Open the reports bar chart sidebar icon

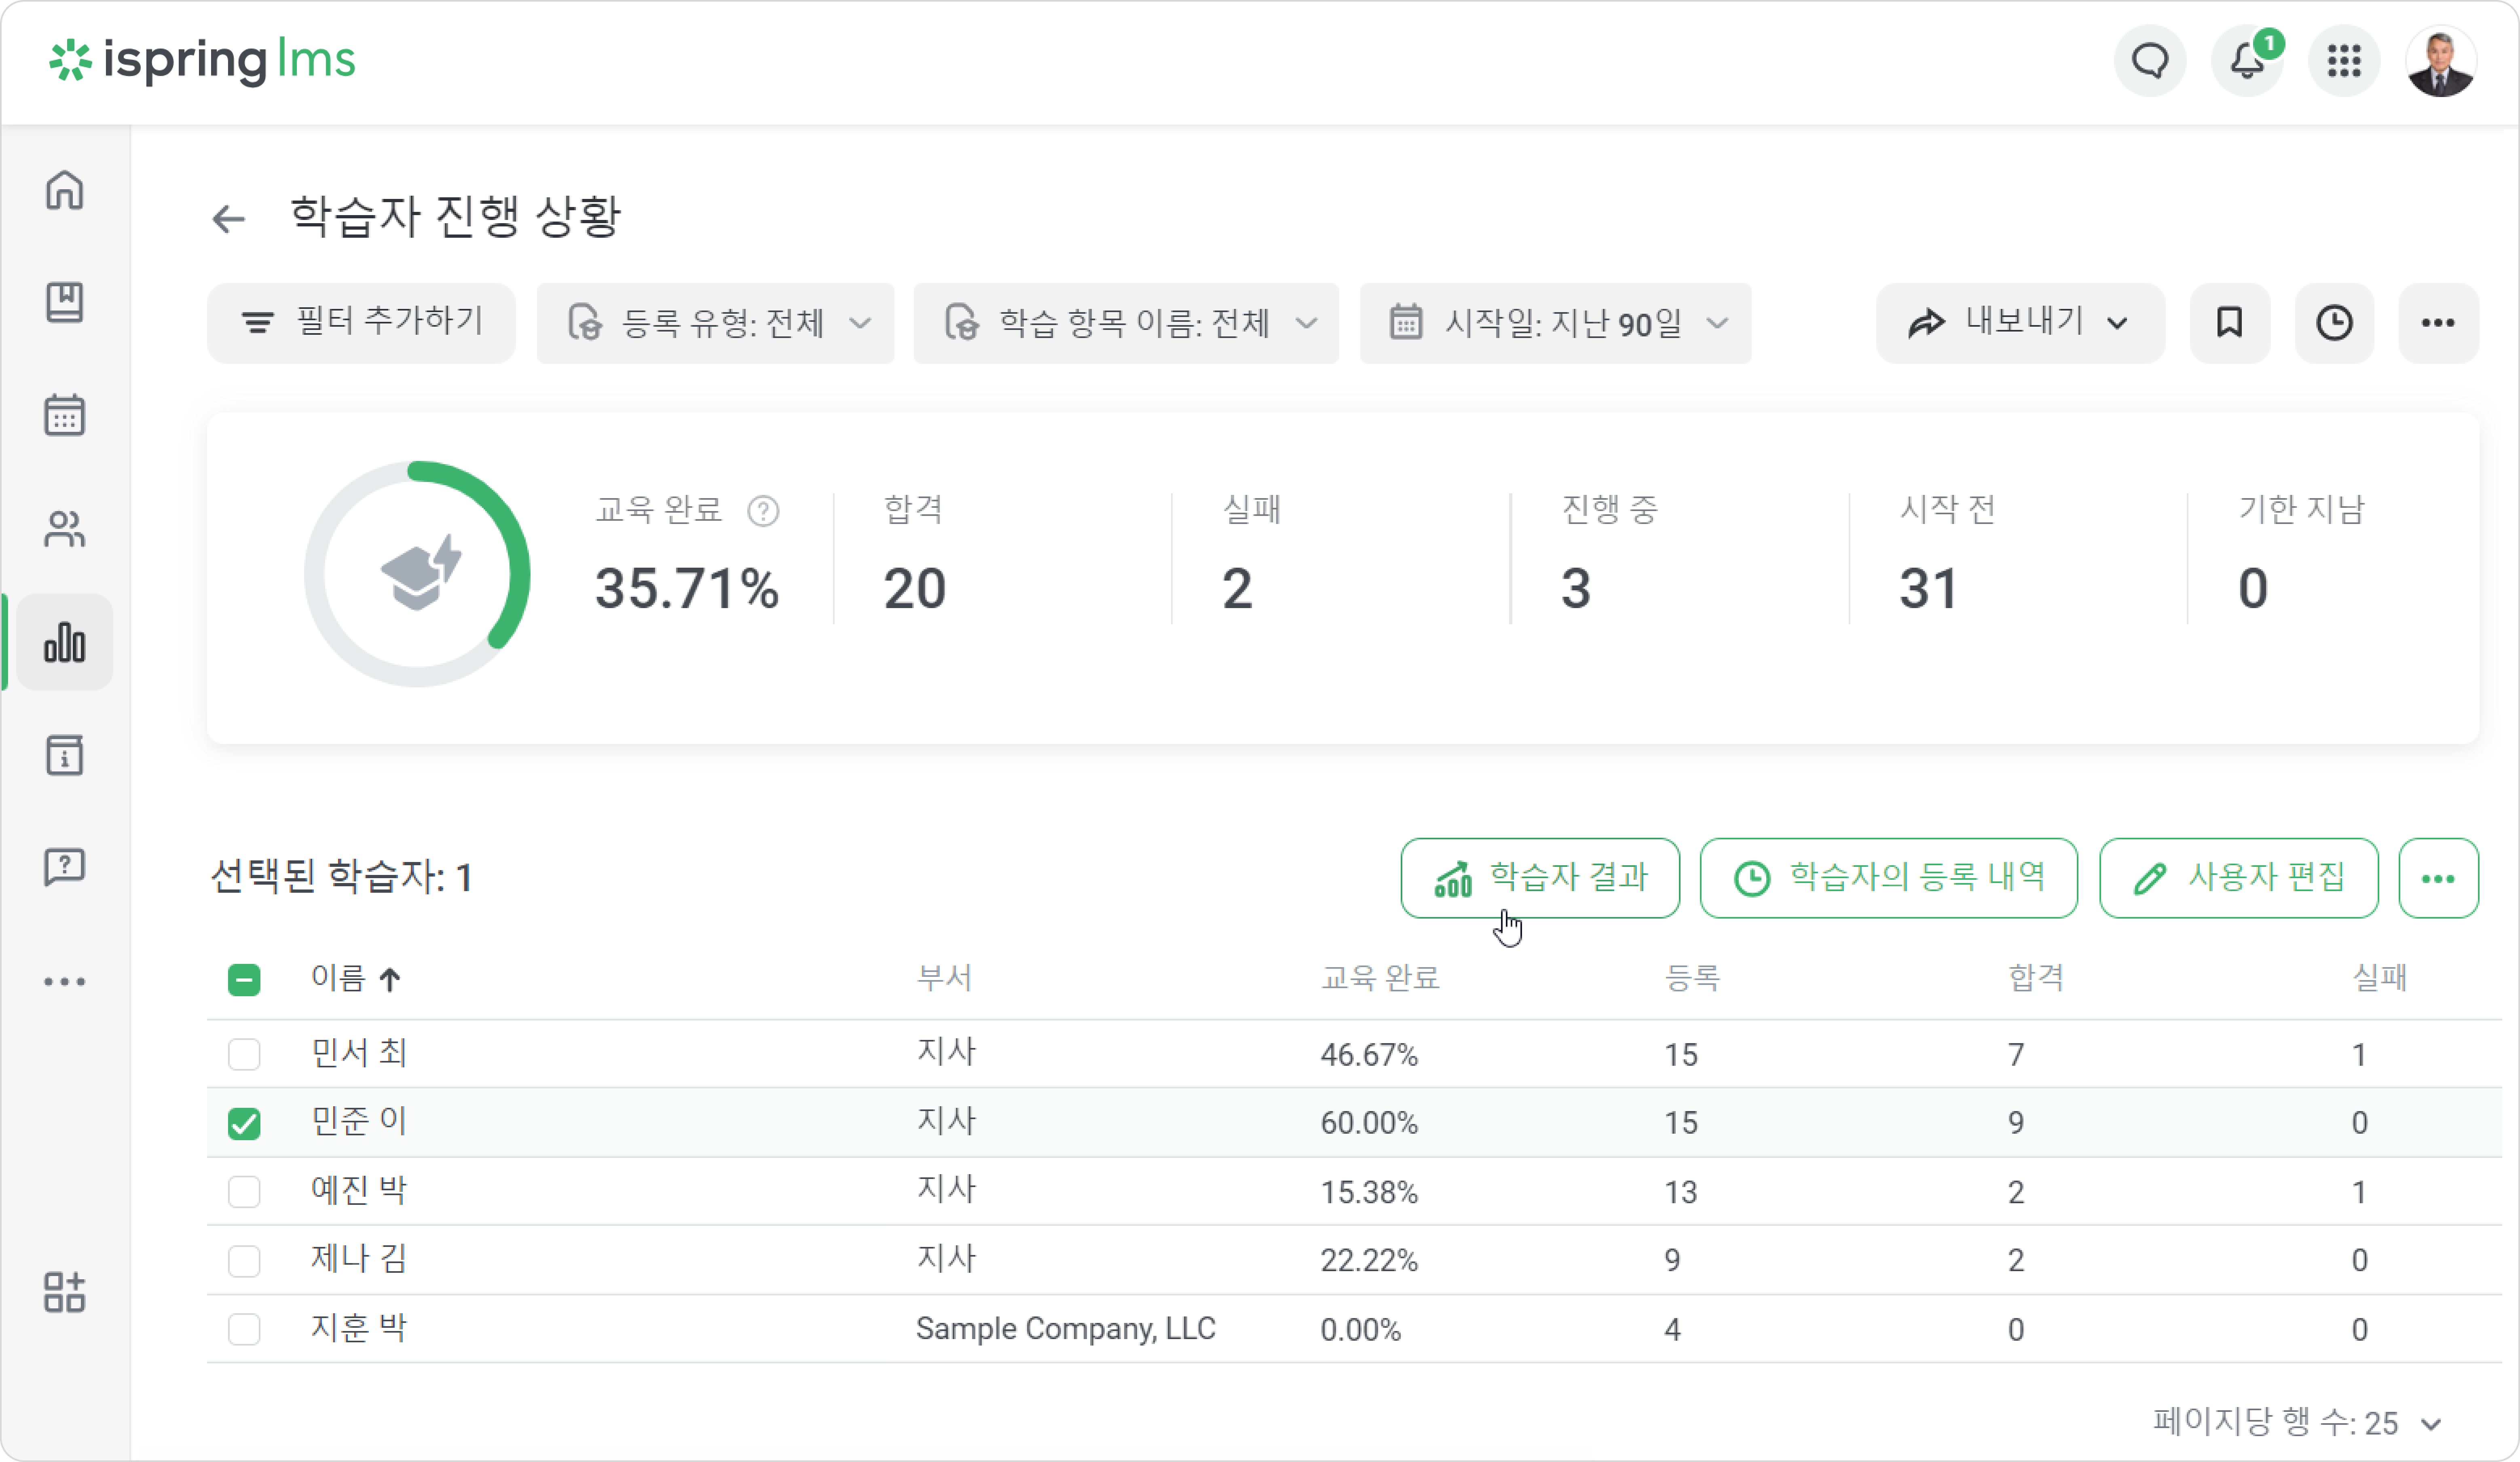pos(65,642)
